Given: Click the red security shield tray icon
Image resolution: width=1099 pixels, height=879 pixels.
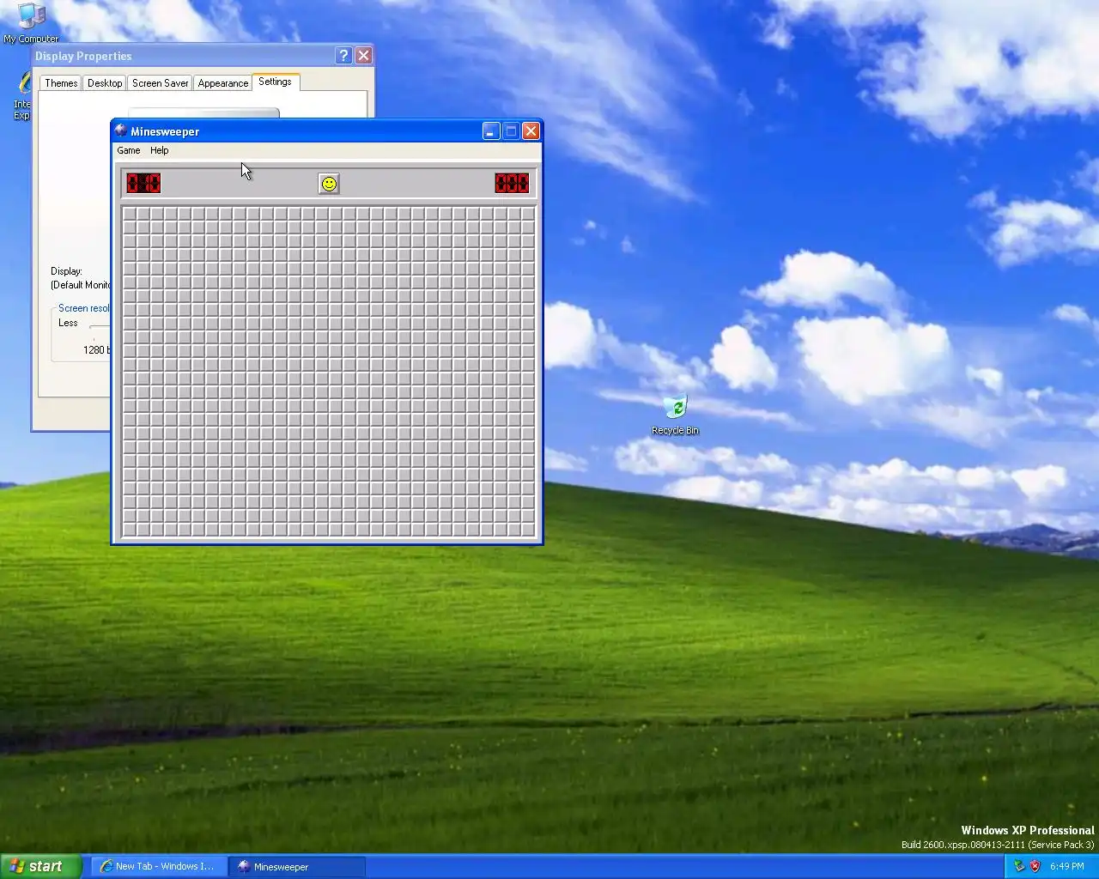Looking at the screenshot, I should tap(1035, 866).
